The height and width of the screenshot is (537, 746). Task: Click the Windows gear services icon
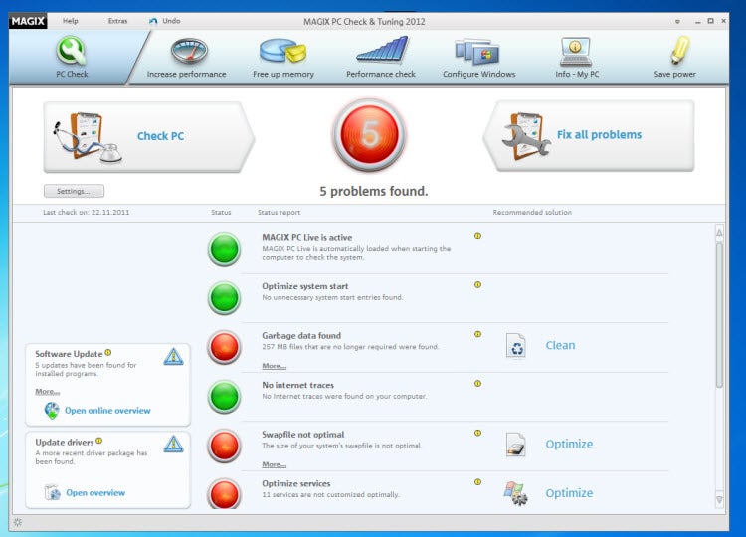(x=516, y=493)
